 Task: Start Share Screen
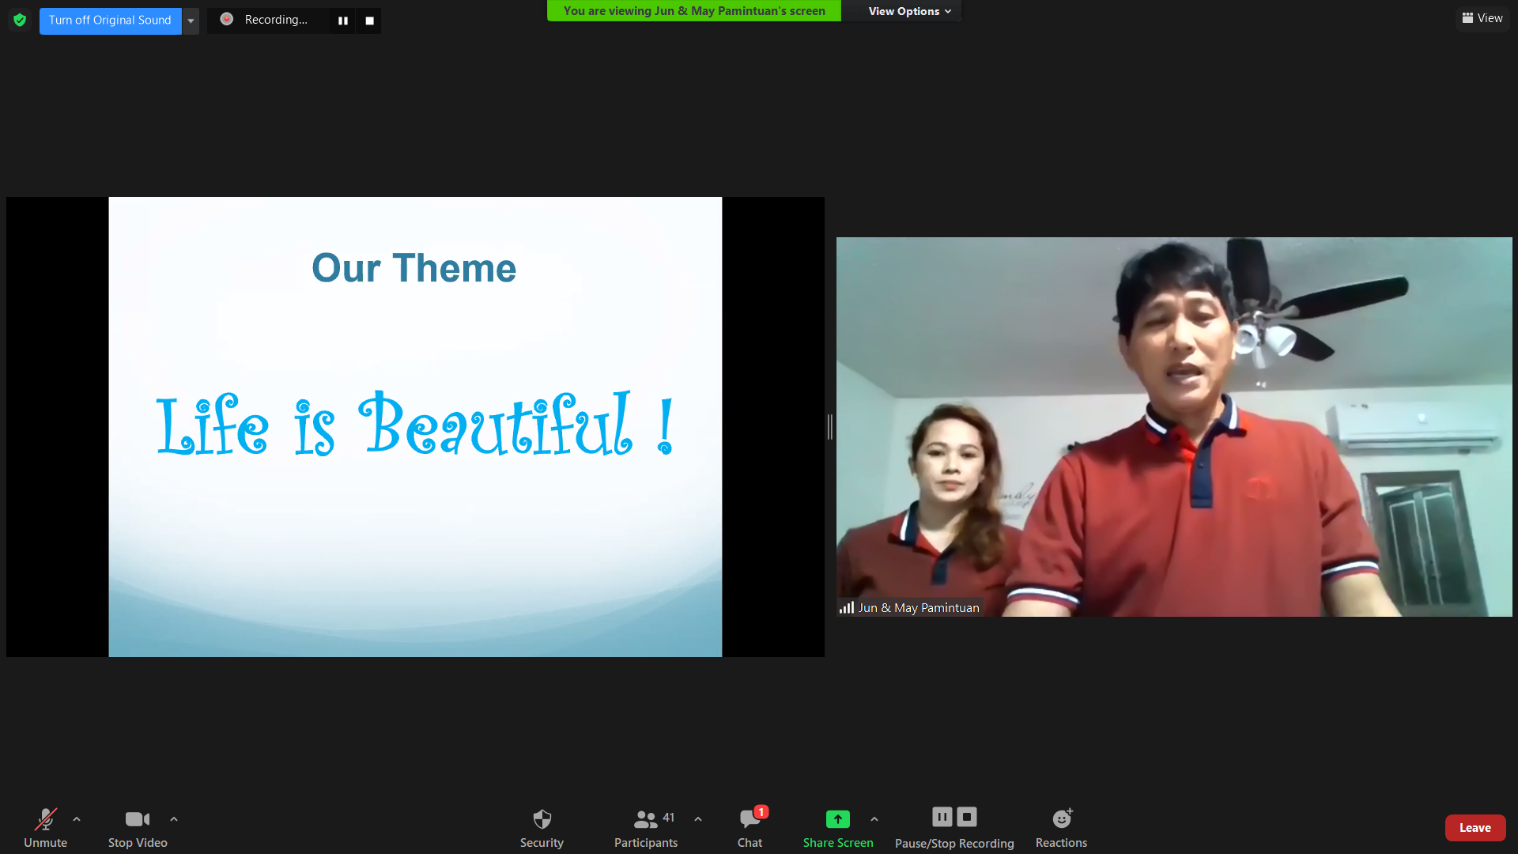click(x=838, y=828)
